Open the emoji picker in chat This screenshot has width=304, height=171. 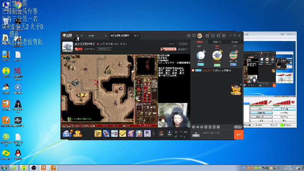(x=193, y=127)
